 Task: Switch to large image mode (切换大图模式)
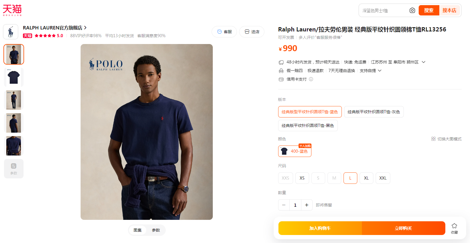coord(446,139)
